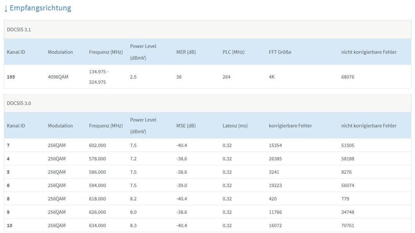Click the korrigierbare Fehler header beside Latenz

tap(290, 126)
